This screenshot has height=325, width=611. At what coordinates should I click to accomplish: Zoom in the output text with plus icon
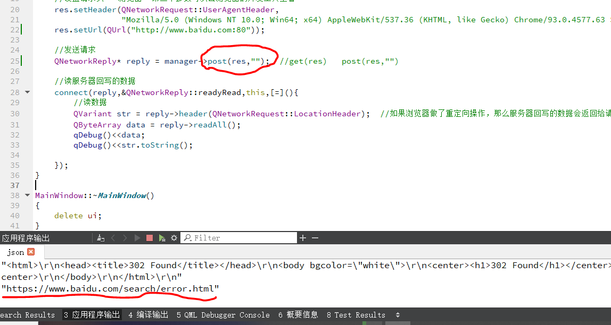pos(302,238)
